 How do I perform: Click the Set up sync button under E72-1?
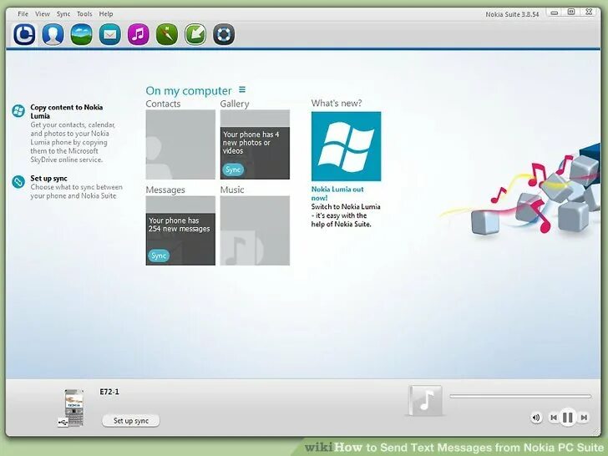(x=130, y=421)
